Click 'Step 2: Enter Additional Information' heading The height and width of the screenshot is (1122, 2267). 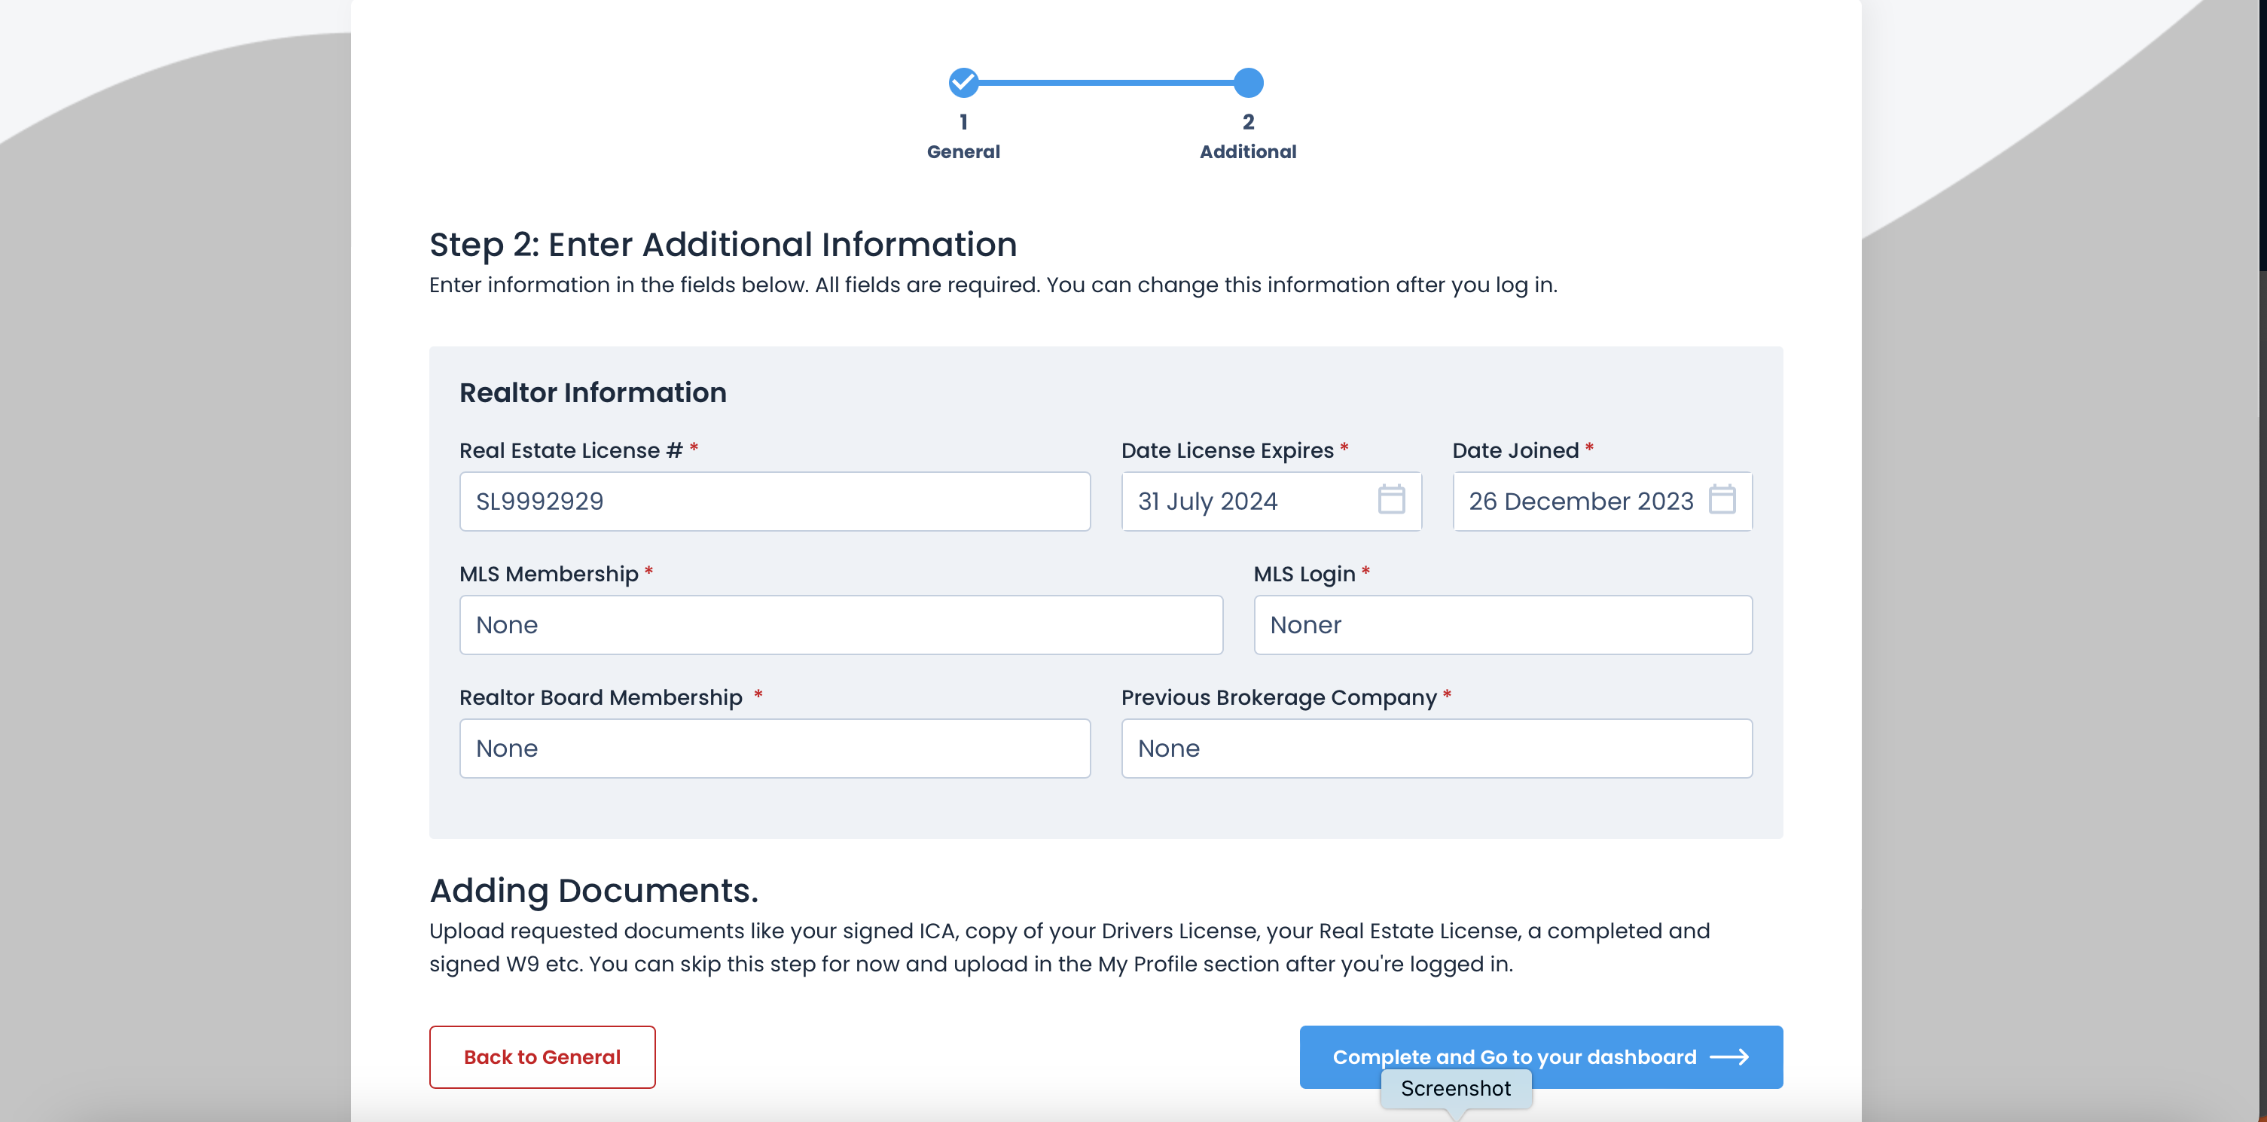point(722,244)
